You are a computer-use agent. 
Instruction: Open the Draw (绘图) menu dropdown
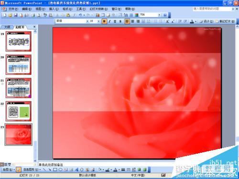(x=9, y=169)
